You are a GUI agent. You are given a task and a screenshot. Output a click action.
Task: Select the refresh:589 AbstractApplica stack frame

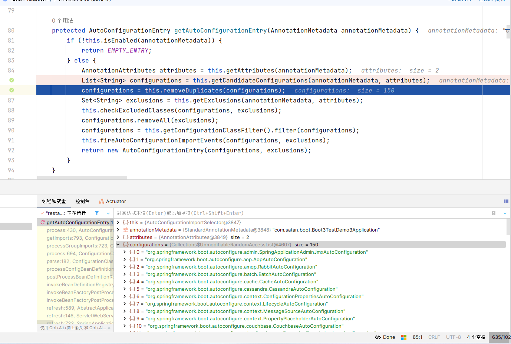[75, 308]
